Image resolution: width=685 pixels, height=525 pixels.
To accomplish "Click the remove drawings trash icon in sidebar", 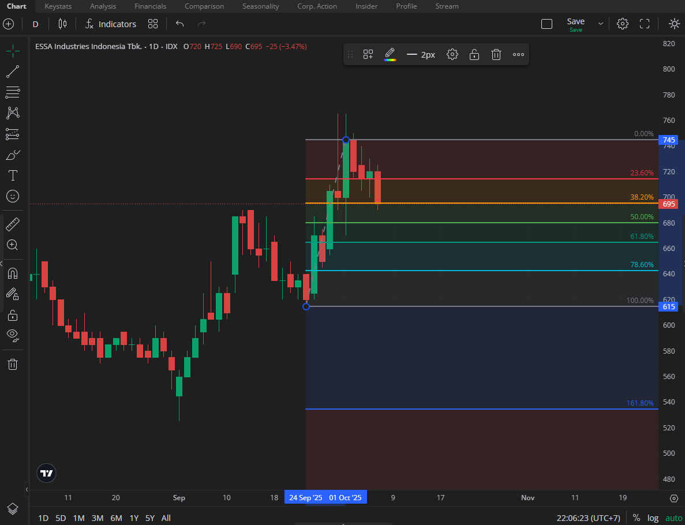I will coord(13,364).
